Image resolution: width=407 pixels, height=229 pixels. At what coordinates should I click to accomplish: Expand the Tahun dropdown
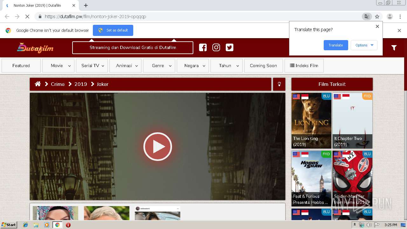pos(226,66)
